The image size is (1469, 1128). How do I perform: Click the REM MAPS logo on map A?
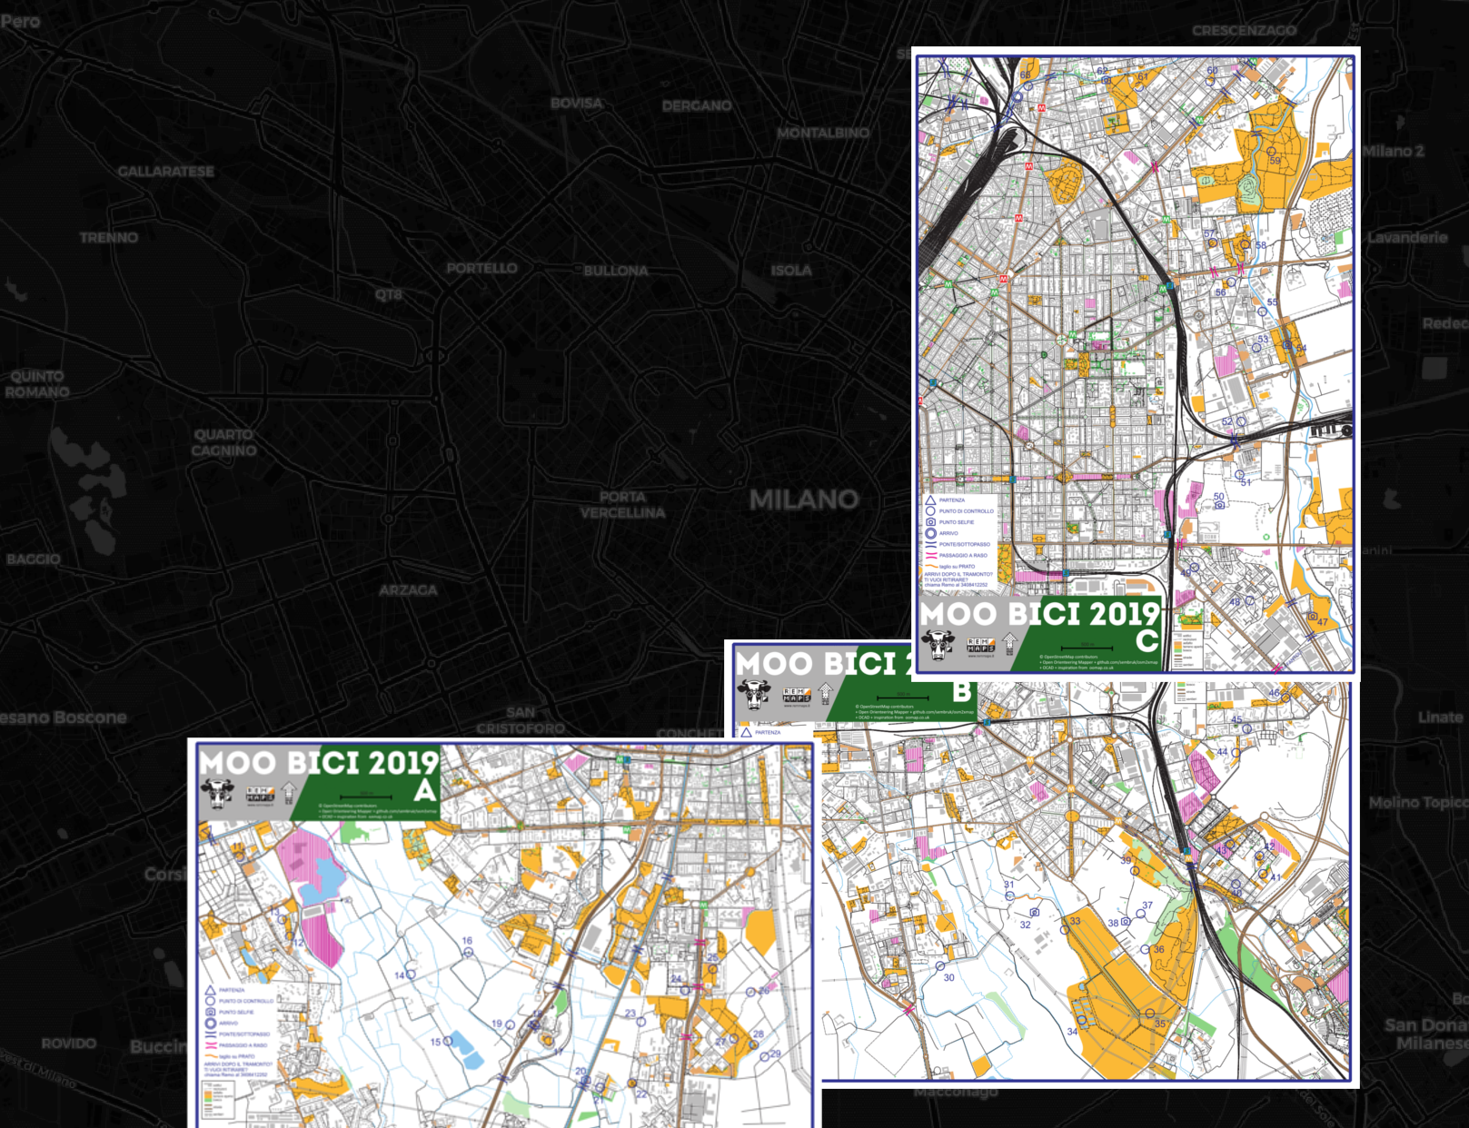[260, 793]
